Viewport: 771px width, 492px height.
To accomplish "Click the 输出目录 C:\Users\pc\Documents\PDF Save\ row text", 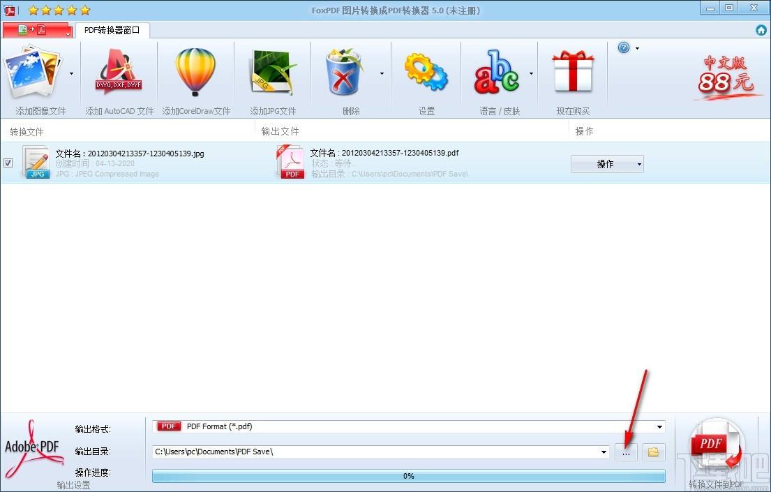I will click(390, 174).
